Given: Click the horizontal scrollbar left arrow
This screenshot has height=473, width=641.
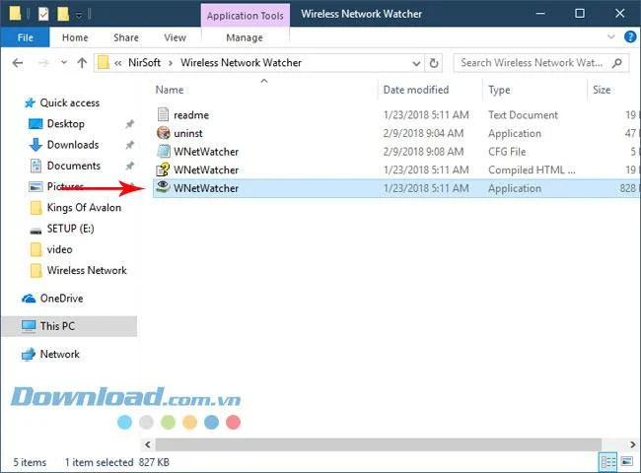Looking at the screenshot, I should tap(148, 444).
